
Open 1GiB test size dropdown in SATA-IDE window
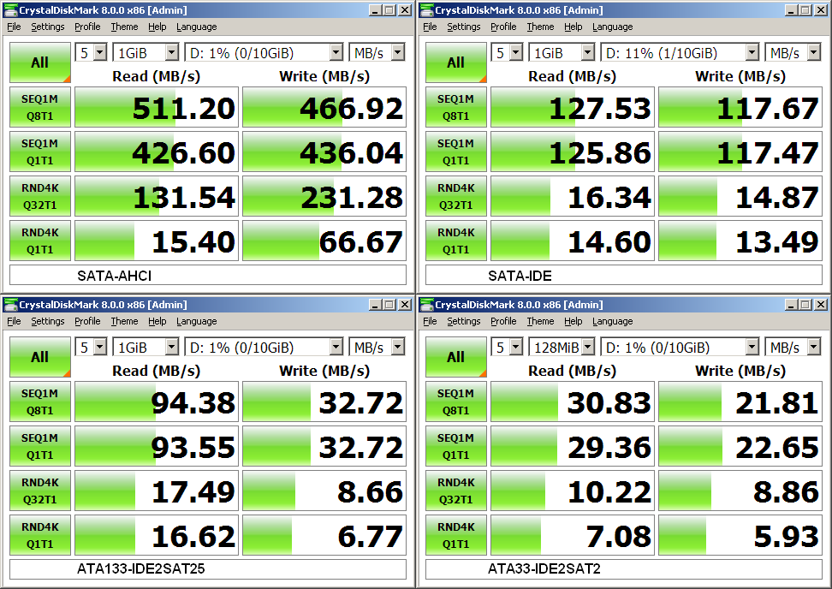pos(562,52)
